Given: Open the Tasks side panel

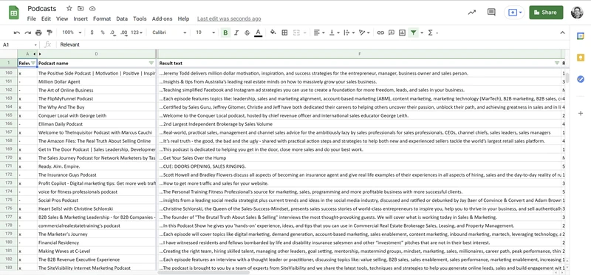Looking at the screenshot, I should pos(581,79).
